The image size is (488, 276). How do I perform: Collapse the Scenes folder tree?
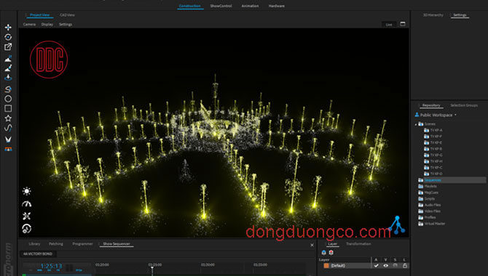[416, 124]
